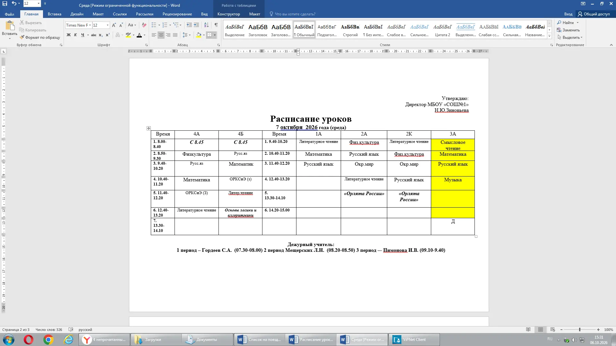Open the Borders dropdown arrow
The image size is (616, 346).
[x=215, y=35]
